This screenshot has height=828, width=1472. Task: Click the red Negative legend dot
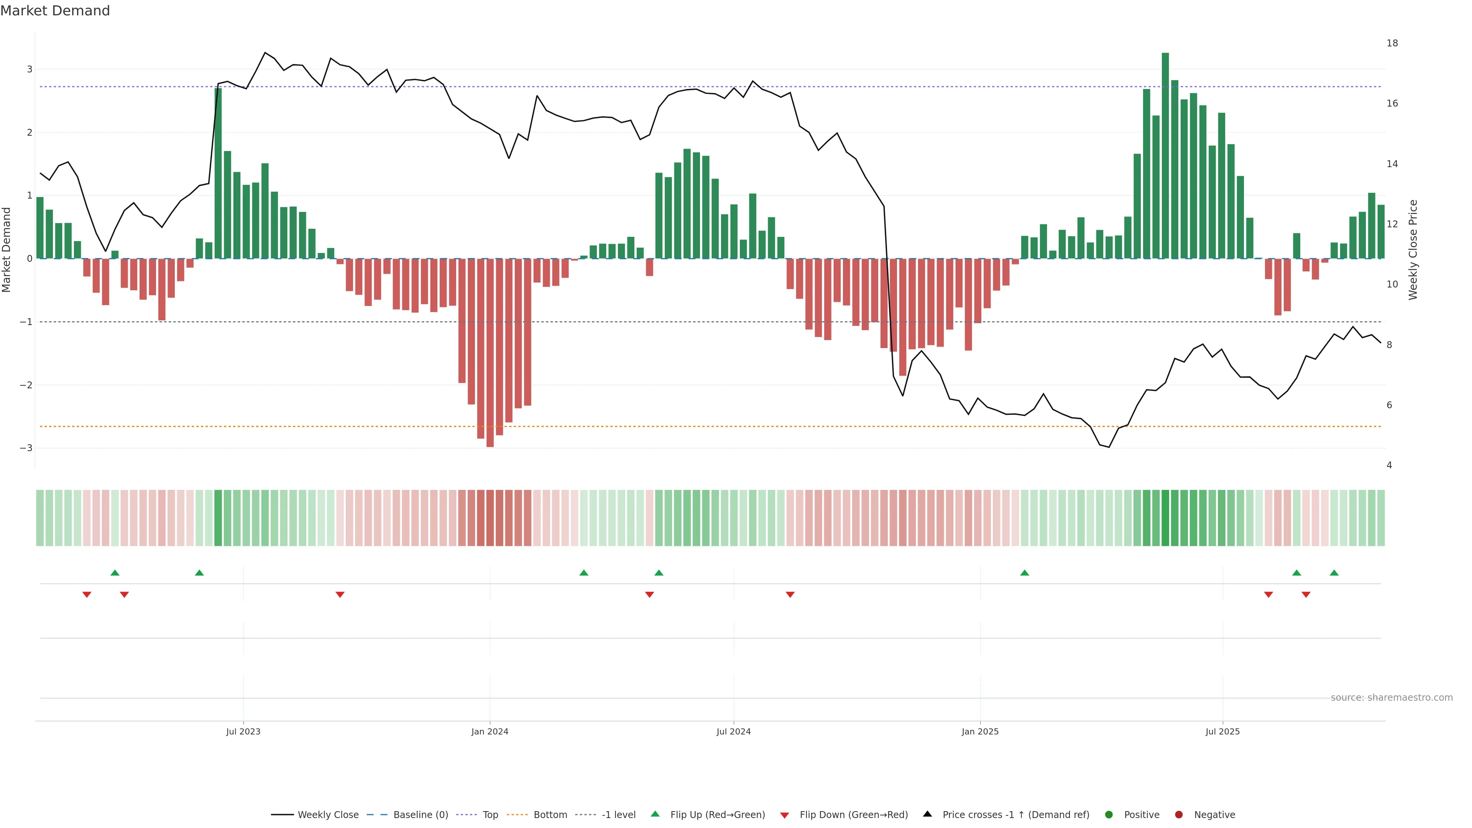pos(1179,815)
